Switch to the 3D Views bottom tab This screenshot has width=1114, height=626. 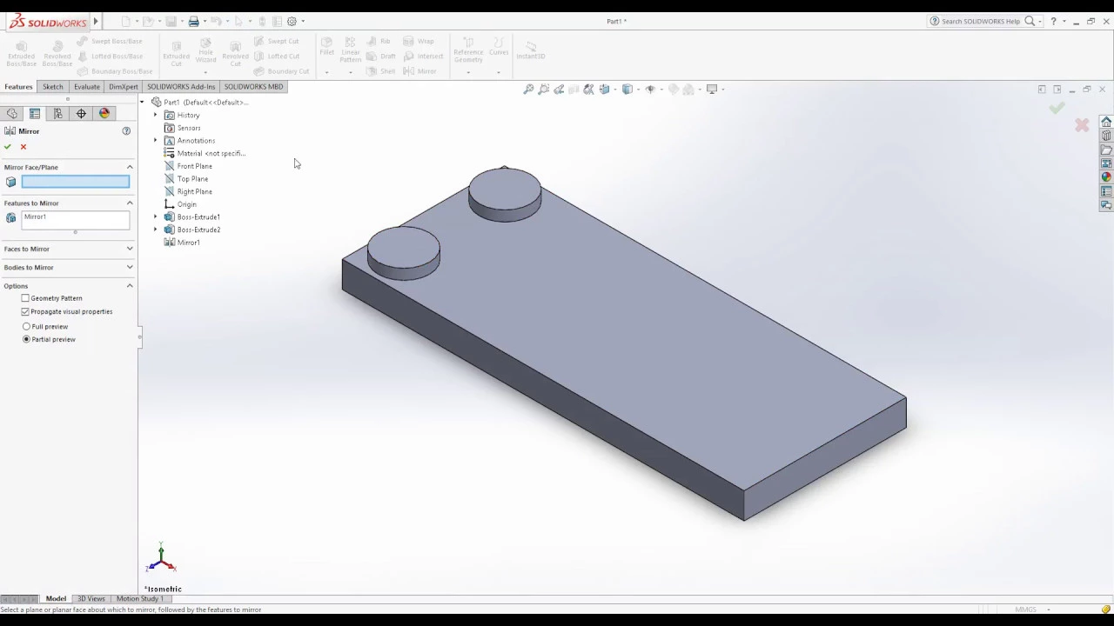pos(91,599)
